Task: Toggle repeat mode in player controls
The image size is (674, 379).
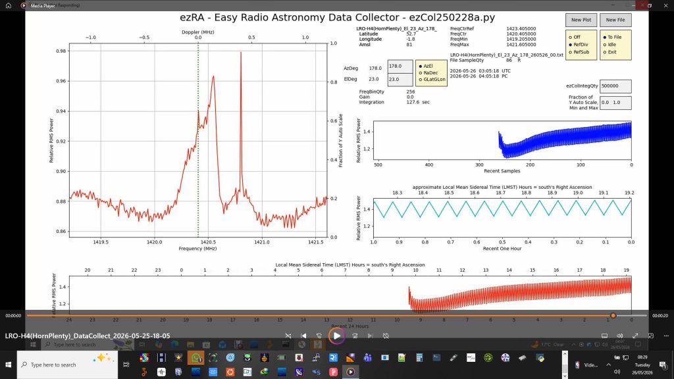Action: click(x=386, y=336)
